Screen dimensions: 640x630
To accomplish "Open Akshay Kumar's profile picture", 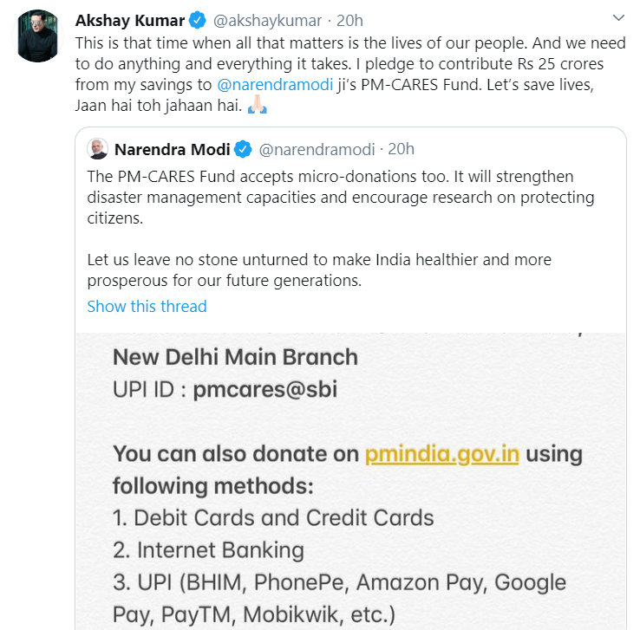I will pyautogui.click(x=36, y=36).
